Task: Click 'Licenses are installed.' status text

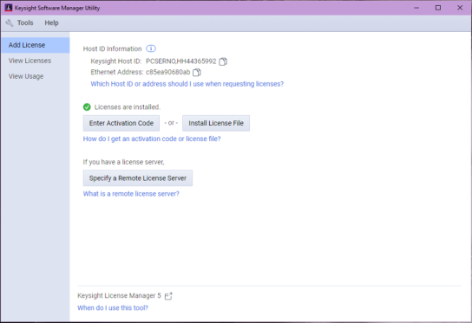Action: coord(128,107)
